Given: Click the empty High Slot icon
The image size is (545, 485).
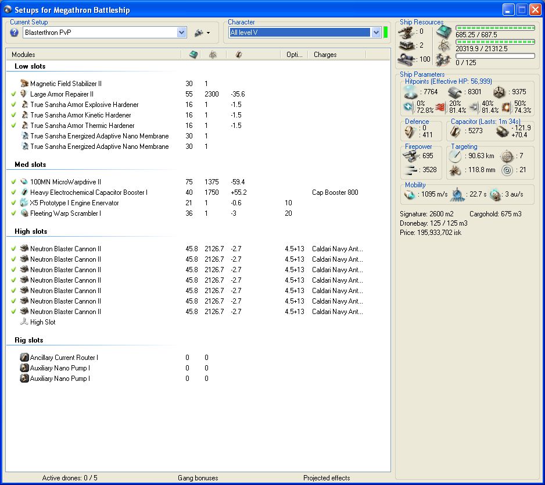Looking at the screenshot, I should [x=24, y=322].
